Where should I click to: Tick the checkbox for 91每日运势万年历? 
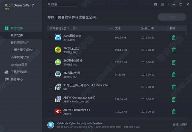click(50, 87)
